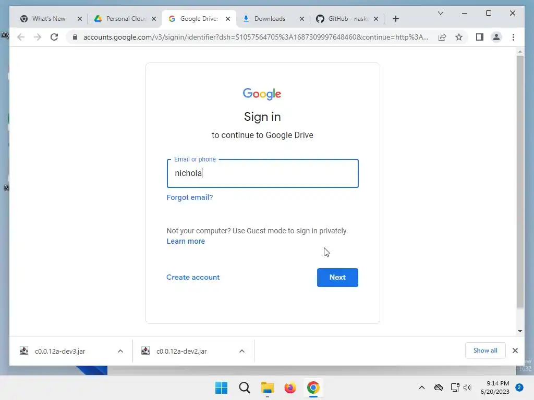Open the Chrome three-dot menu
This screenshot has width=534, height=400.
point(513,37)
